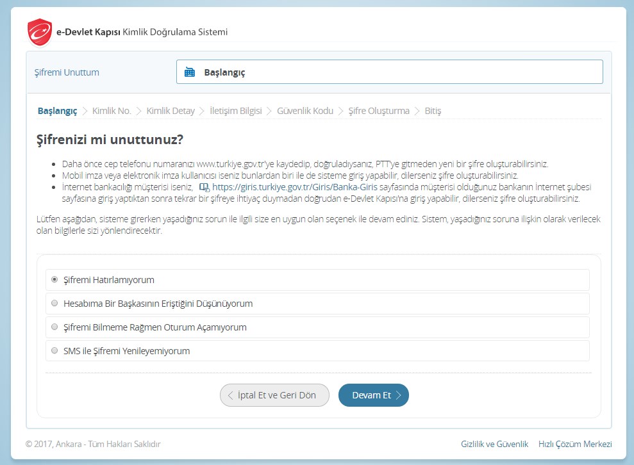Select Şifremi Bilmeme Rağmen Oturum Açamıyorum
634x465 pixels.
coord(54,327)
